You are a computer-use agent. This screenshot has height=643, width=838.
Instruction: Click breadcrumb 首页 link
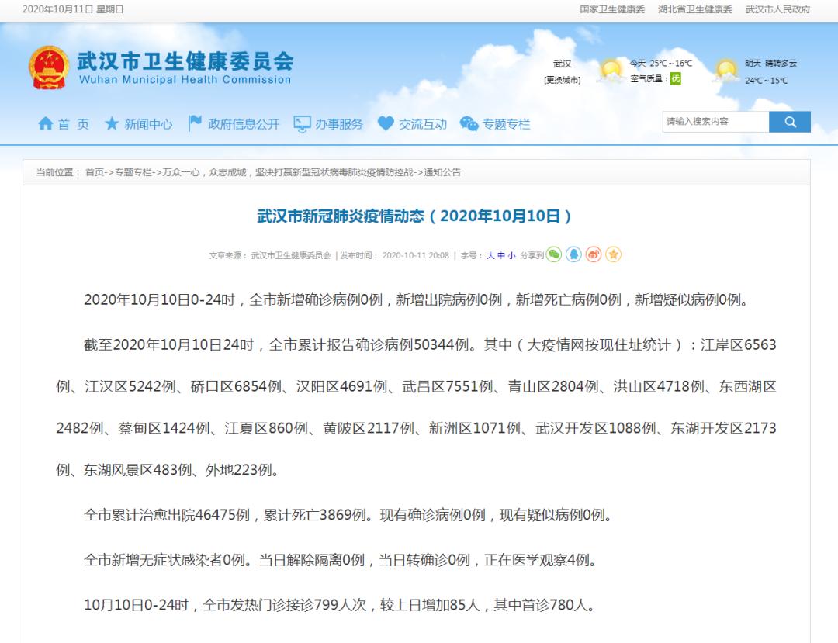[94, 172]
